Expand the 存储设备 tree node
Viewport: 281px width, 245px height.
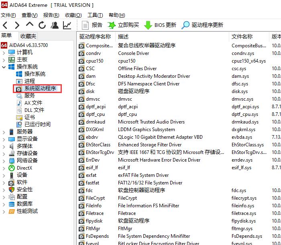[4, 154]
